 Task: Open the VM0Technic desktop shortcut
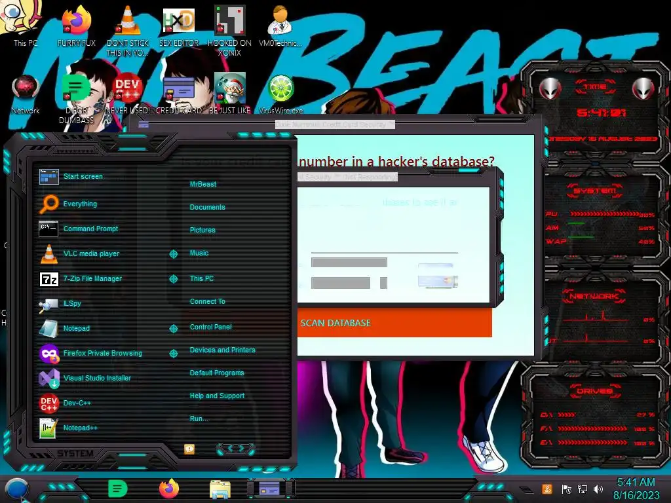pyautogui.click(x=280, y=26)
